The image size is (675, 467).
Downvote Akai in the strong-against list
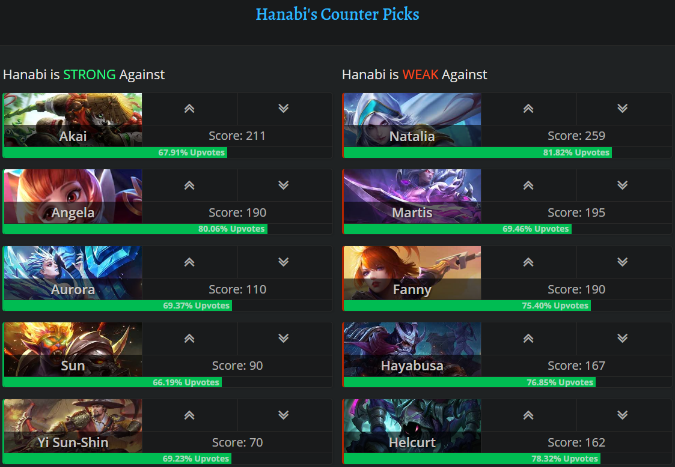[x=284, y=109]
